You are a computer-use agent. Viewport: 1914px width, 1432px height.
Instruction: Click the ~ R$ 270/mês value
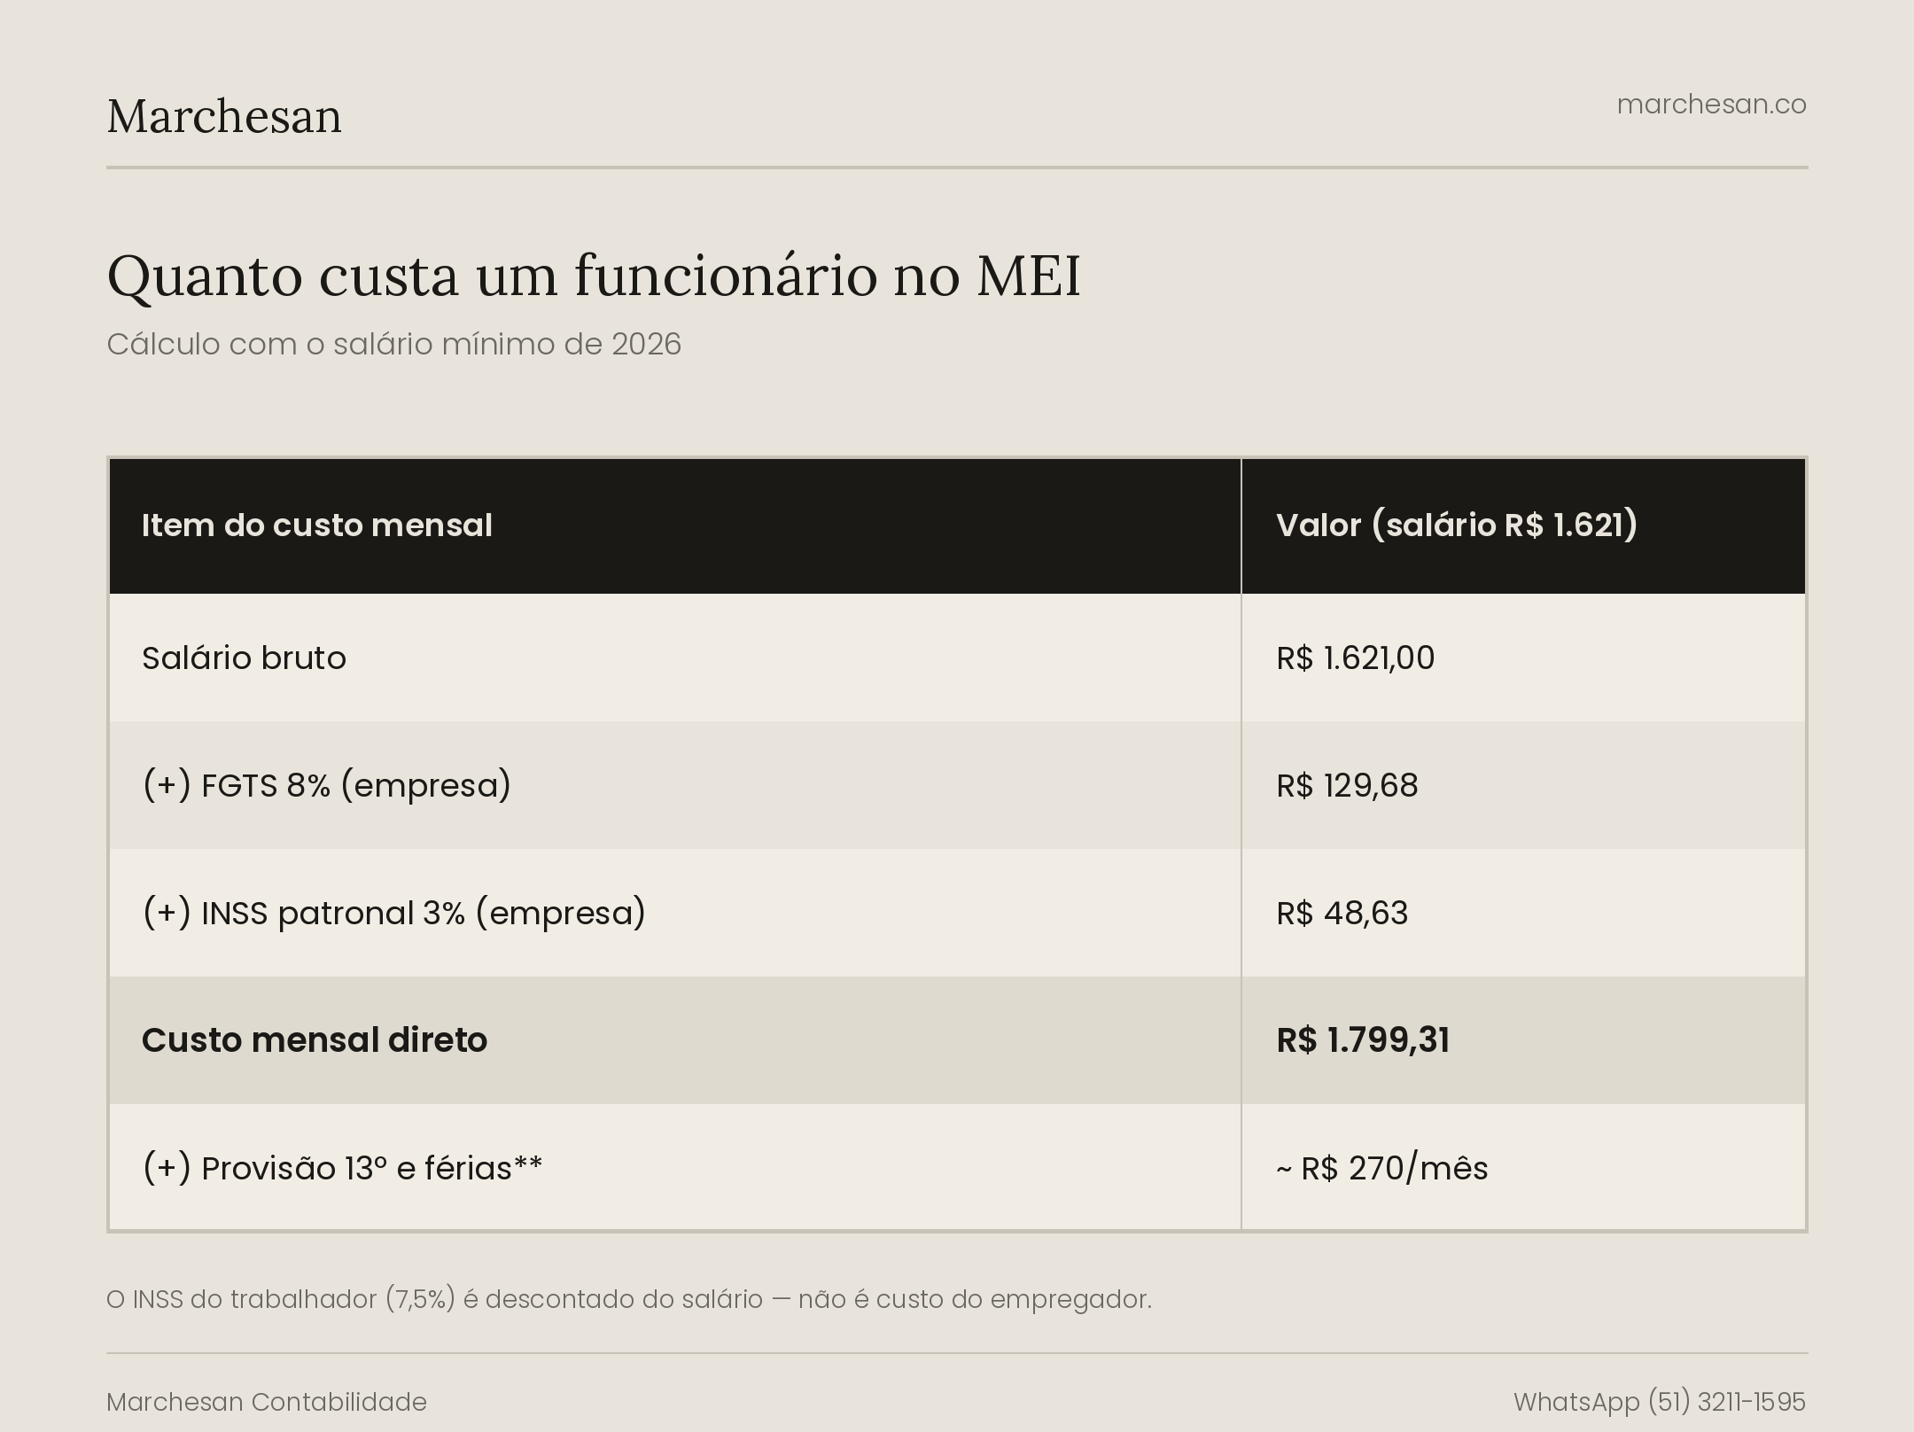(1381, 1169)
